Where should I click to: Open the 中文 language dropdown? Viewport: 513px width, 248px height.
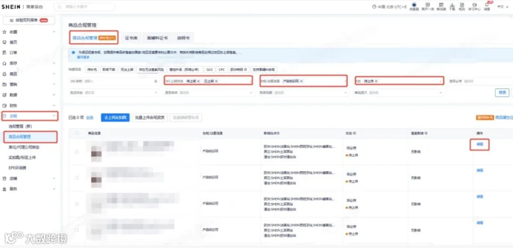coord(502,6)
